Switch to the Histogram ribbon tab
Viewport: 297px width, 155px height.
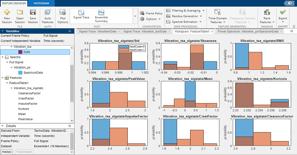coord(41,3)
